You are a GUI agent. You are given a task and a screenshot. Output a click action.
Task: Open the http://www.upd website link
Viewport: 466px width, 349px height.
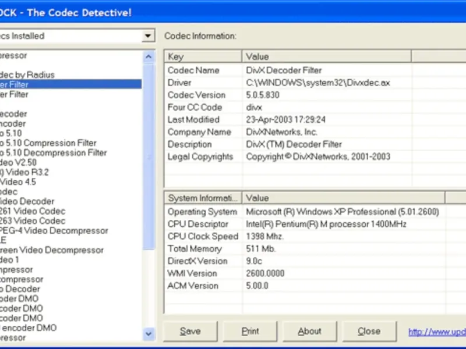click(437, 332)
